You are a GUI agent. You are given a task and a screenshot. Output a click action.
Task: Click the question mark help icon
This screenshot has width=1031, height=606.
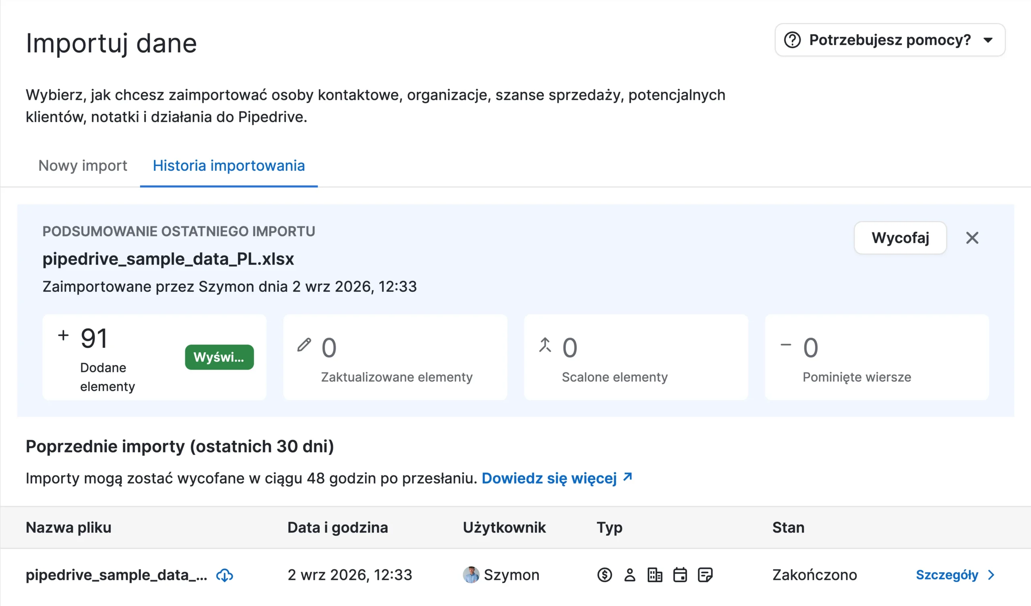pos(792,40)
